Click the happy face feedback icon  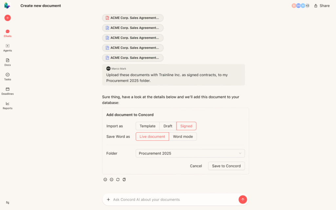pos(105,179)
